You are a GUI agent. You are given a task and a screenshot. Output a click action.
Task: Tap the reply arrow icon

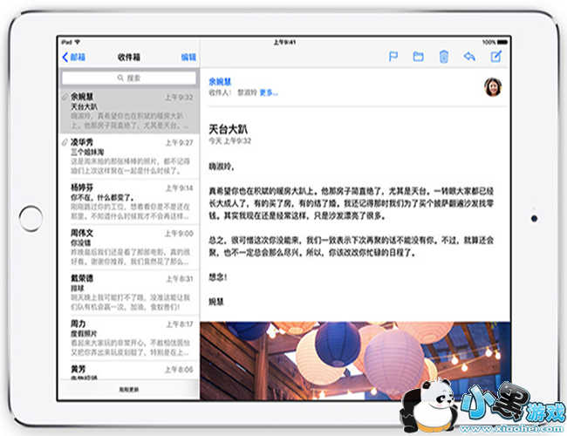[469, 57]
